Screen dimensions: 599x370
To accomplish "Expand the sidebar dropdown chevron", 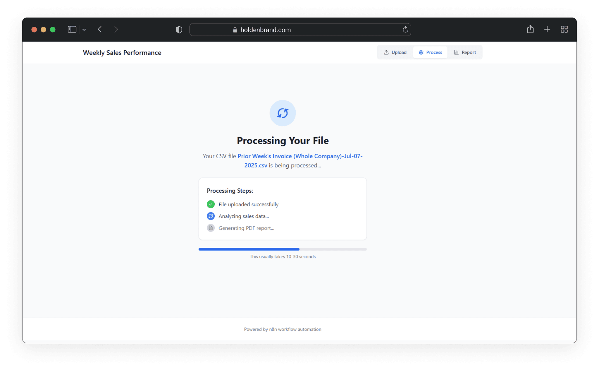I will 84,30.
